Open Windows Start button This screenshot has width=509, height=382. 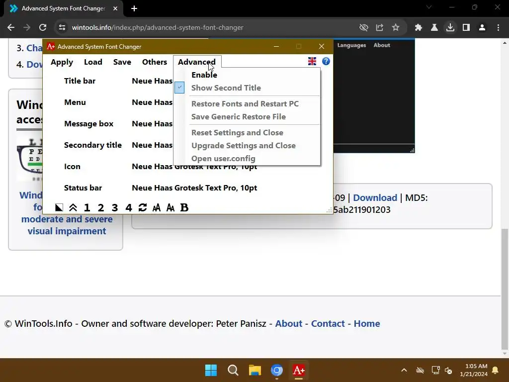pyautogui.click(x=211, y=370)
